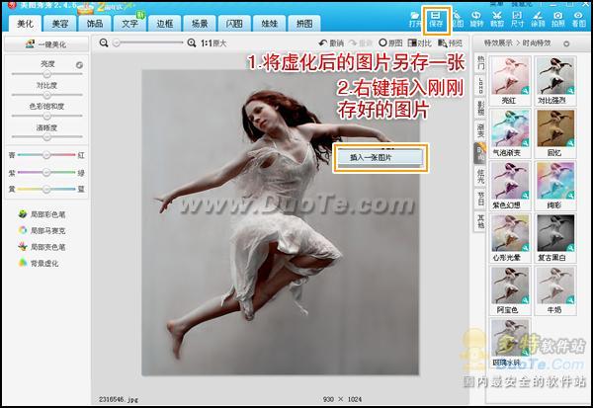Click the 黄–蓝 color balance slider

46,189
